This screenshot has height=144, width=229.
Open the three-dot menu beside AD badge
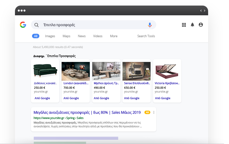click(x=154, y=112)
